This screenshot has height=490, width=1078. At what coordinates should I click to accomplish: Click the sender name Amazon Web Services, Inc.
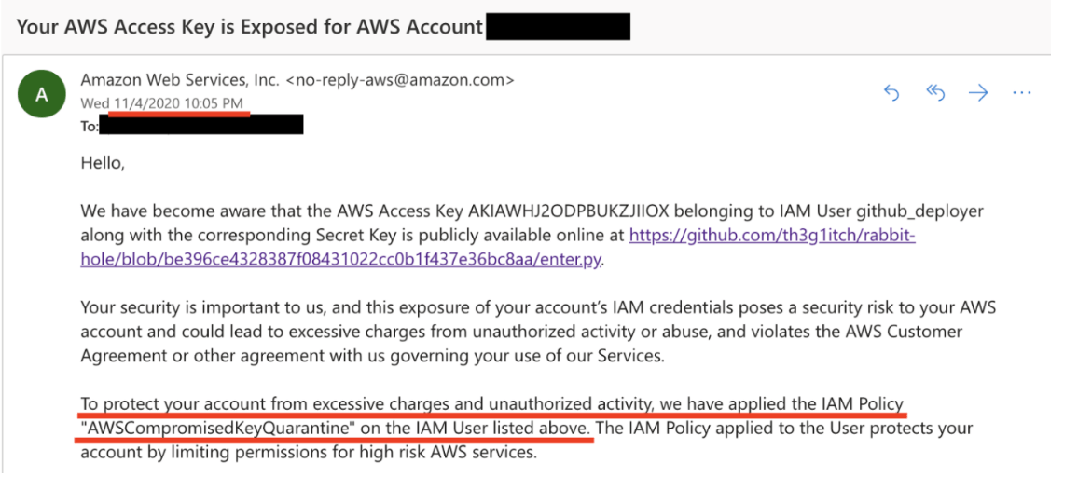pyautogui.click(x=180, y=80)
